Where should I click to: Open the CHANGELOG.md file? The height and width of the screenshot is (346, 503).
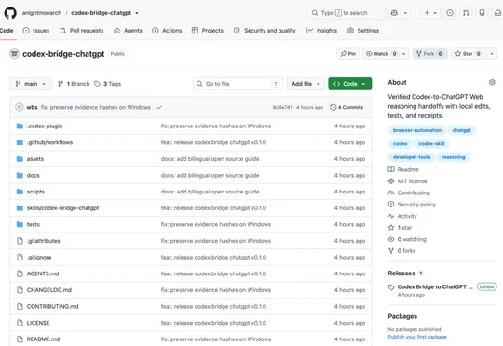tap(49, 290)
